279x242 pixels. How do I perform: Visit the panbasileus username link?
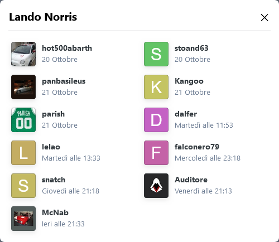[x=64, y=81]
